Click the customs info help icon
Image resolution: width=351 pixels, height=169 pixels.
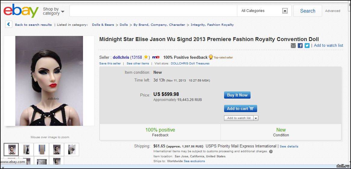271,151
